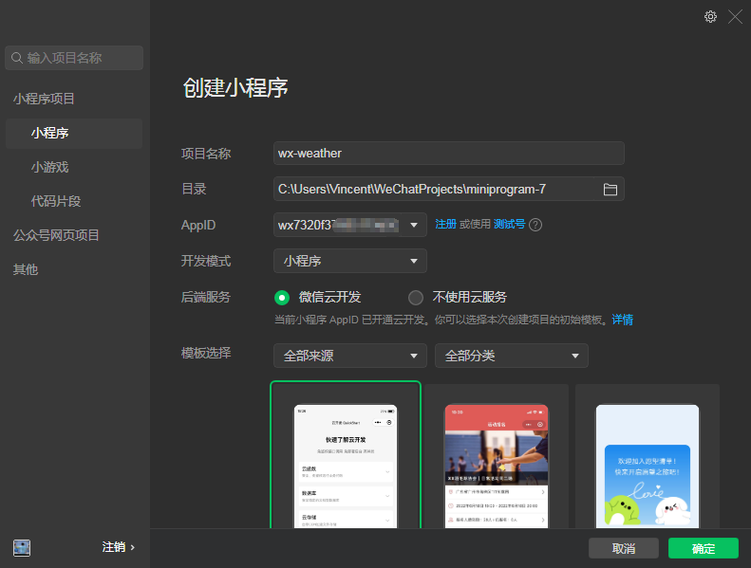
Task: Browse directory with the folder icon
Action: (610, 190)
